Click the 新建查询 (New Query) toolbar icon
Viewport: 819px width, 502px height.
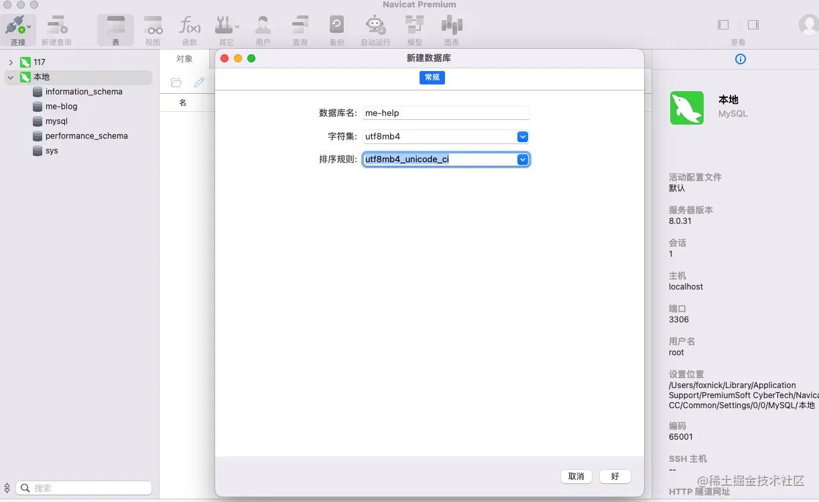point(56,25)
